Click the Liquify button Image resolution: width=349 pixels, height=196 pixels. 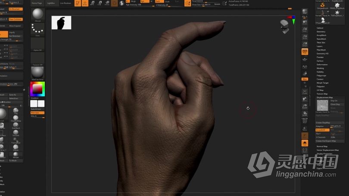click(x=16, y=32)
